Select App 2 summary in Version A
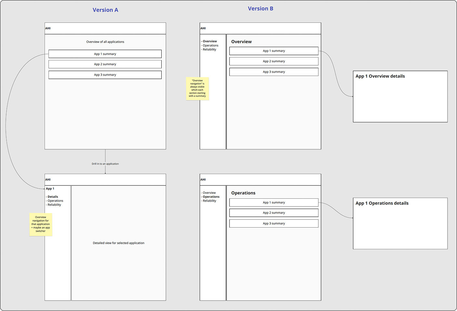This screenshot has height=311, width=457. tap(105, 64)
